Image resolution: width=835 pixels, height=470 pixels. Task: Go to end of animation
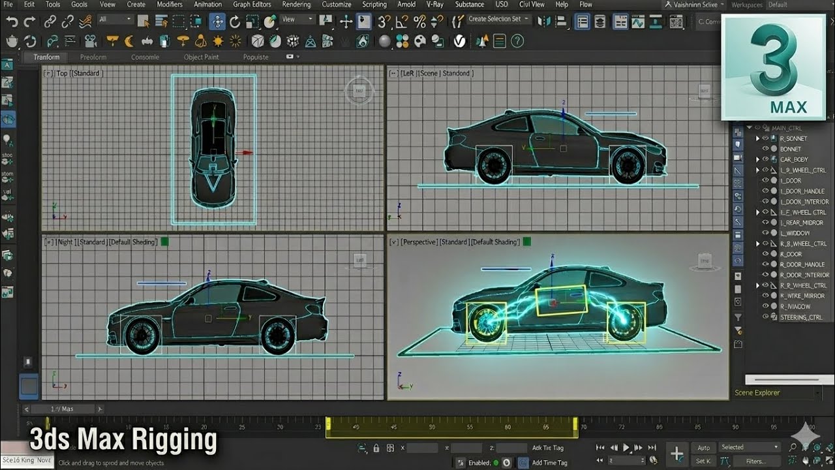coord(653,448)
